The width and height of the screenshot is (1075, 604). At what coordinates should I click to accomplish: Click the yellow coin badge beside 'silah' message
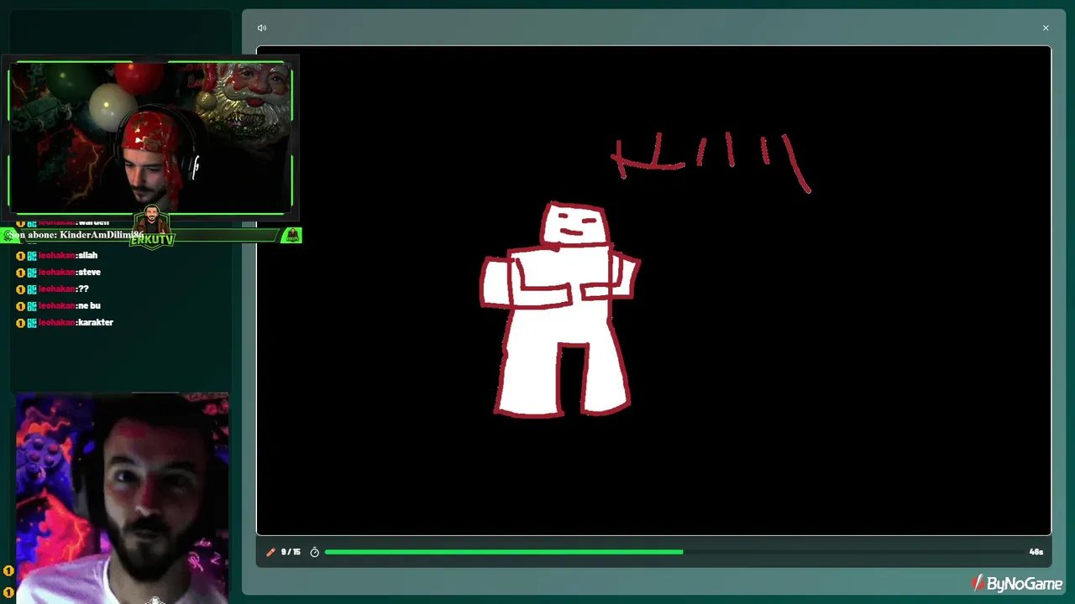point(21,256)
